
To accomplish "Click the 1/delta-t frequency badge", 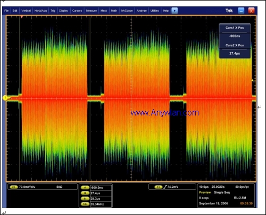I will [x=85, y=204].
